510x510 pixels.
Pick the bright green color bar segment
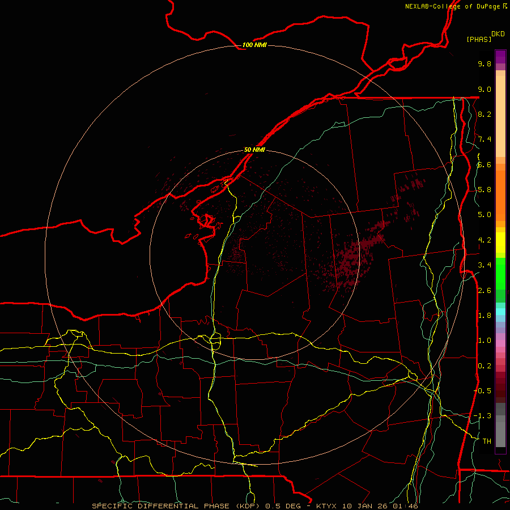point(500,273)
